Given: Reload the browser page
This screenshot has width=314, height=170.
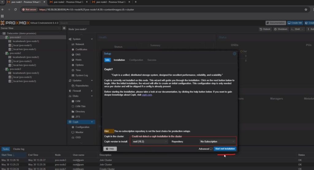Looking at the screenshot, I should coord(15,10).
